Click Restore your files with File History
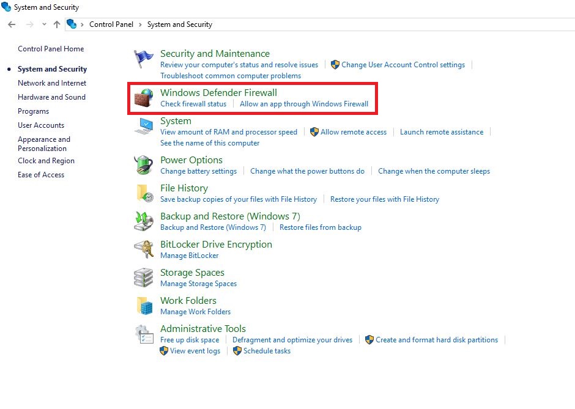This screenshot has width=575, height=409. 385,199
